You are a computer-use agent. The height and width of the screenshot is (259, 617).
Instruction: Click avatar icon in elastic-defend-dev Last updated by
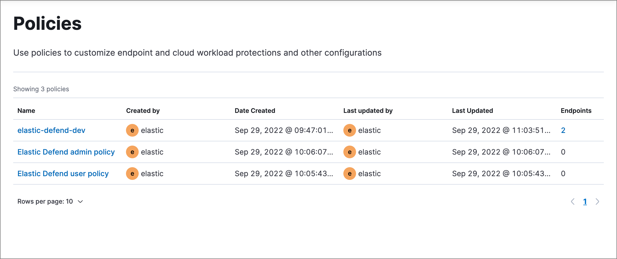point(349,130)
